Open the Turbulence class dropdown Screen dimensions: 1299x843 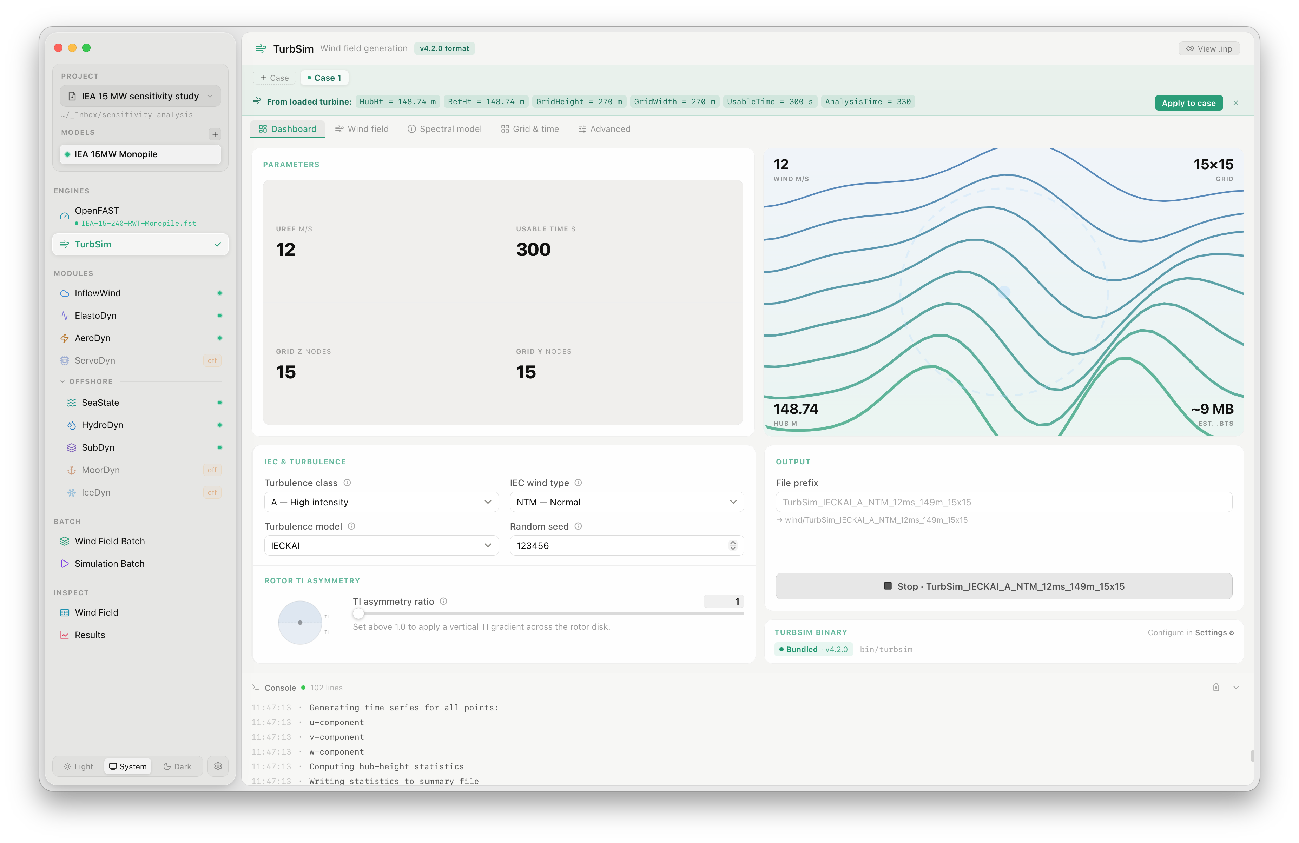click(381, 502)
